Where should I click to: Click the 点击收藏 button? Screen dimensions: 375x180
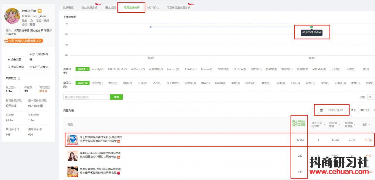tap(16, 59)
